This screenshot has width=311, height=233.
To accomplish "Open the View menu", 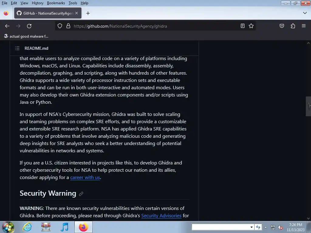I will [x=24, y=3].
